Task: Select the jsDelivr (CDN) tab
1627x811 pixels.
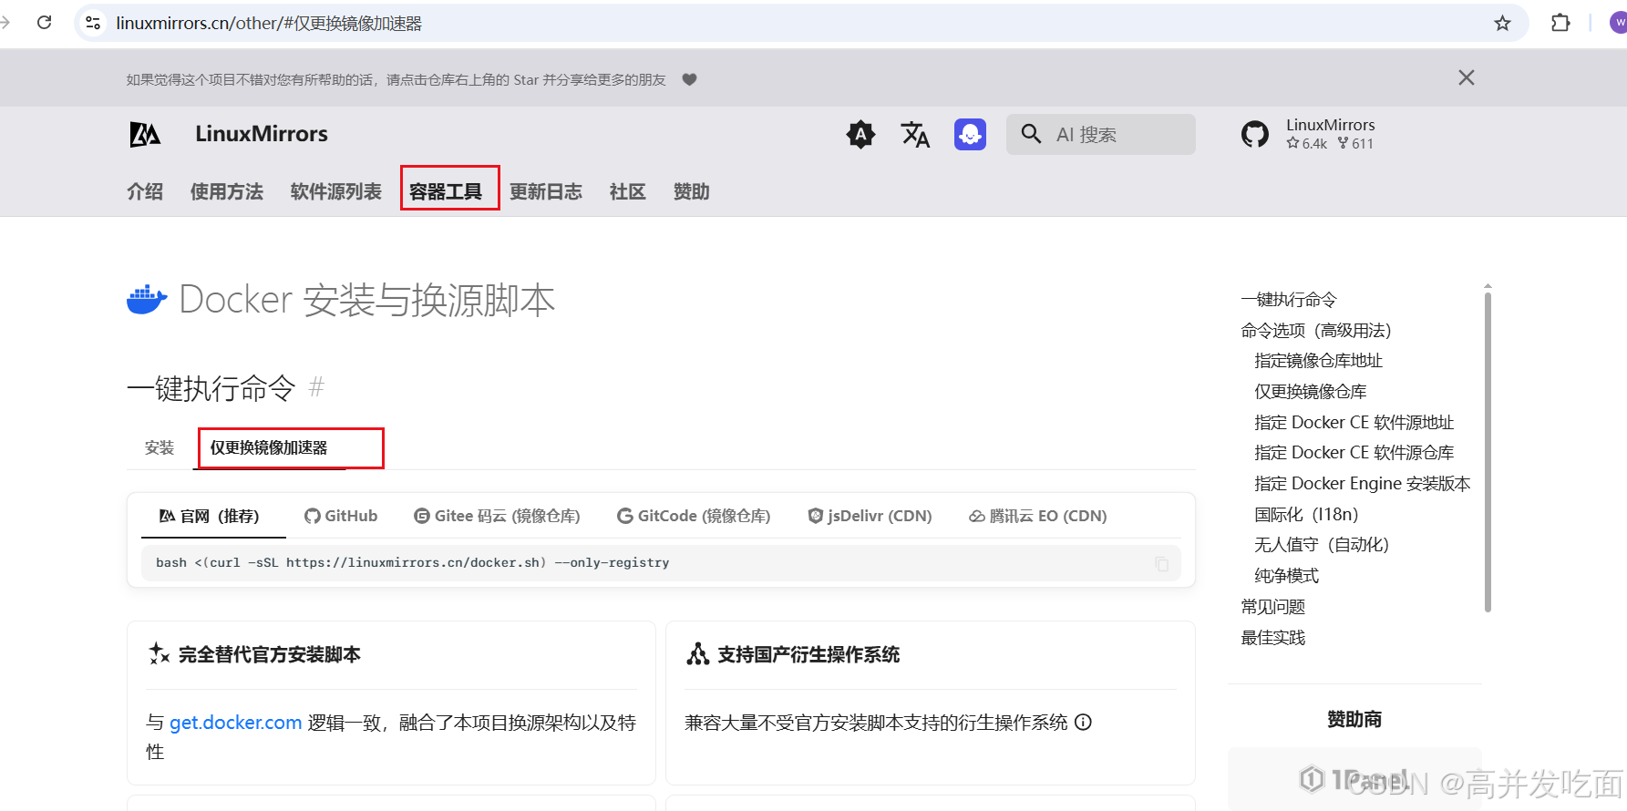Action: click(x=870, y=516)
